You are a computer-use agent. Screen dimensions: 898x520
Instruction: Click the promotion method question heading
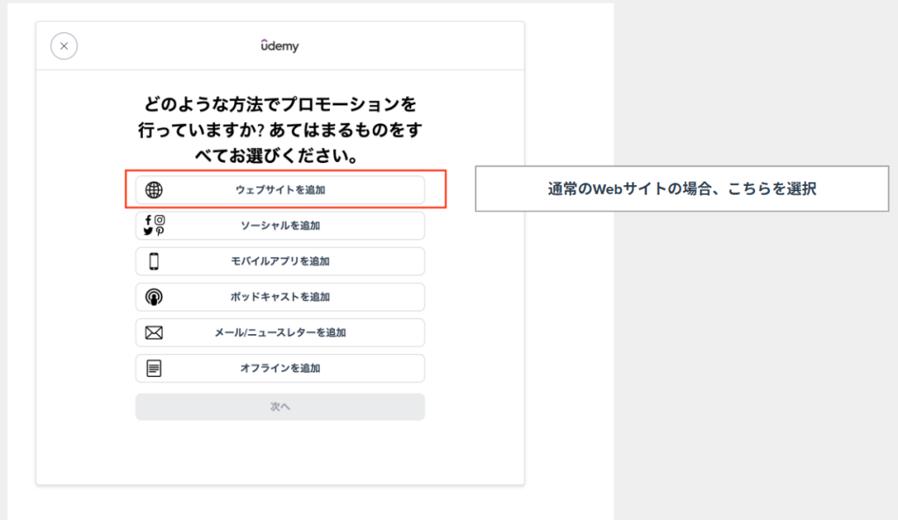280,131
